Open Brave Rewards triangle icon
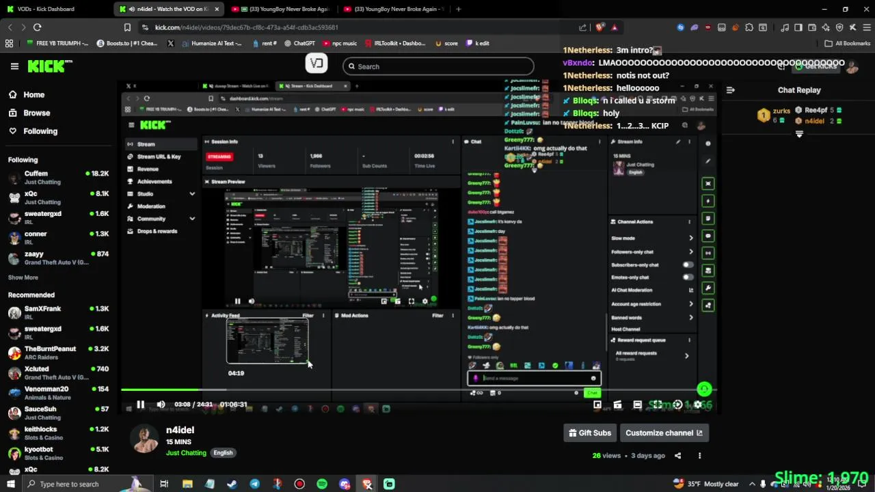Screen dimensions: 875x492 coord(614,27)
